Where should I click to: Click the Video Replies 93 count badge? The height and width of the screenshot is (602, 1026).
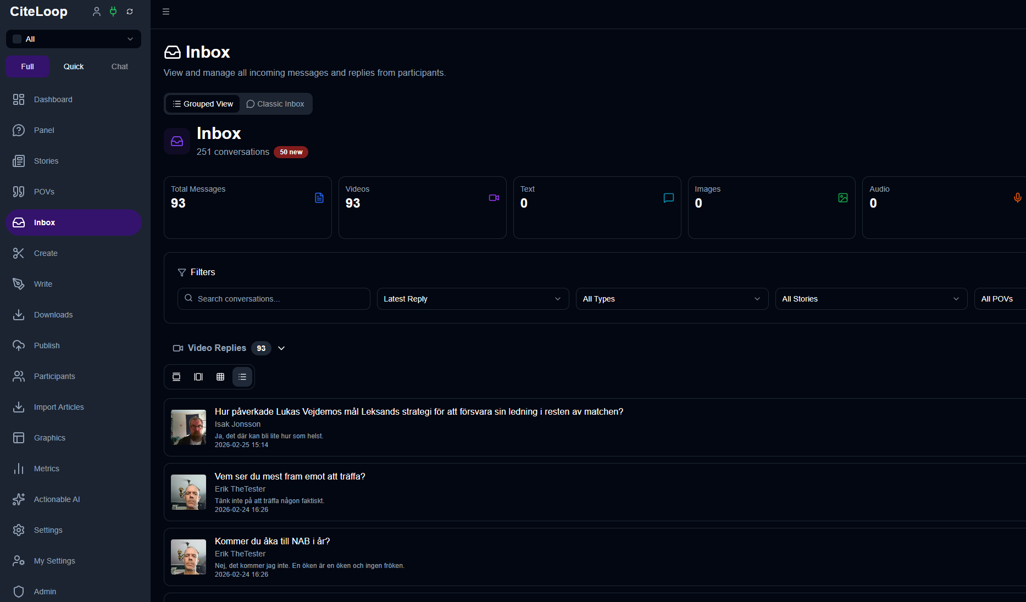coord(261,348)
